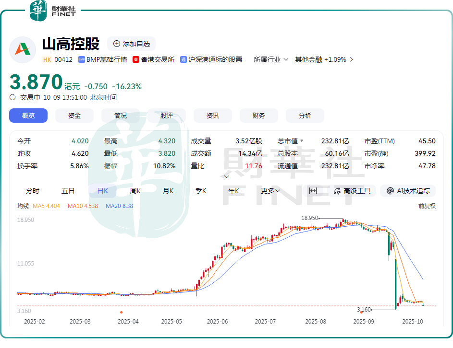
Task: Expand the 总市值 dropdown arrow
Action: (302, 141)
